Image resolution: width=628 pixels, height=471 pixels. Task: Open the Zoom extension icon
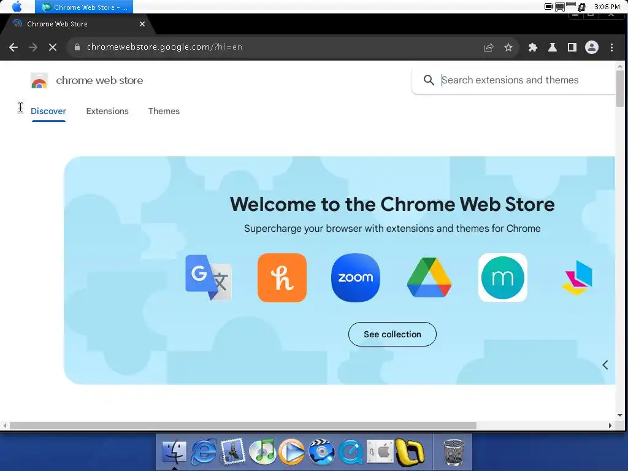point(356,278)
